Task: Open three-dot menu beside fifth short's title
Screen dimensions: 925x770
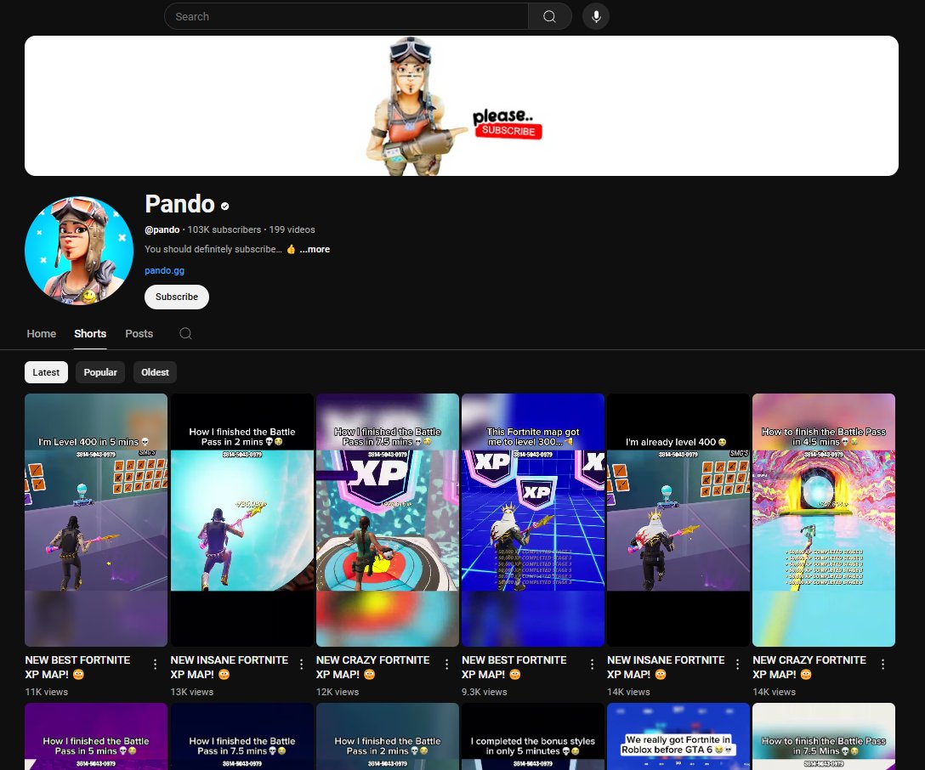Action: [737, 665]
